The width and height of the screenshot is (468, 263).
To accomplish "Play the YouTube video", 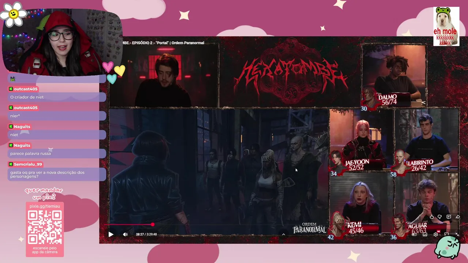I will pyautogui.click(x=111, y=235).
